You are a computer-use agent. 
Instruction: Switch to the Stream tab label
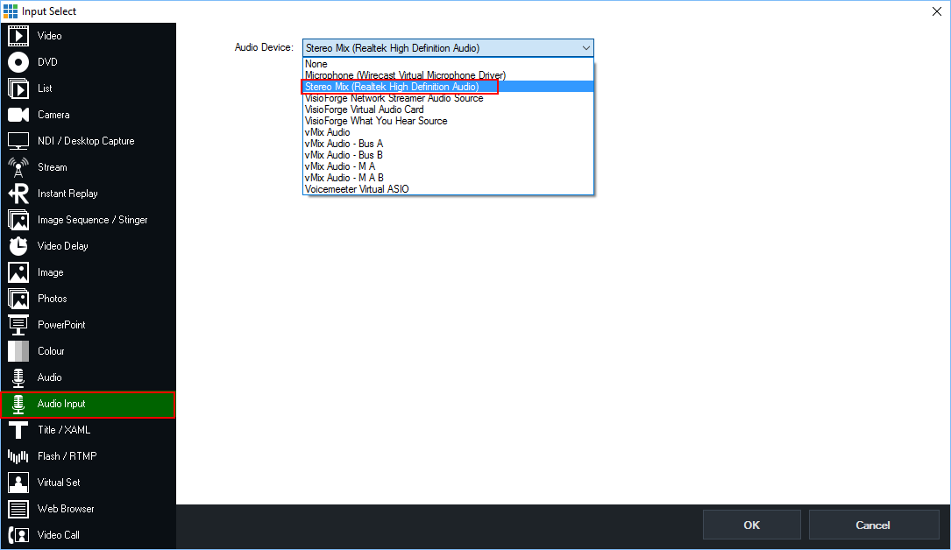pos(53,167)
